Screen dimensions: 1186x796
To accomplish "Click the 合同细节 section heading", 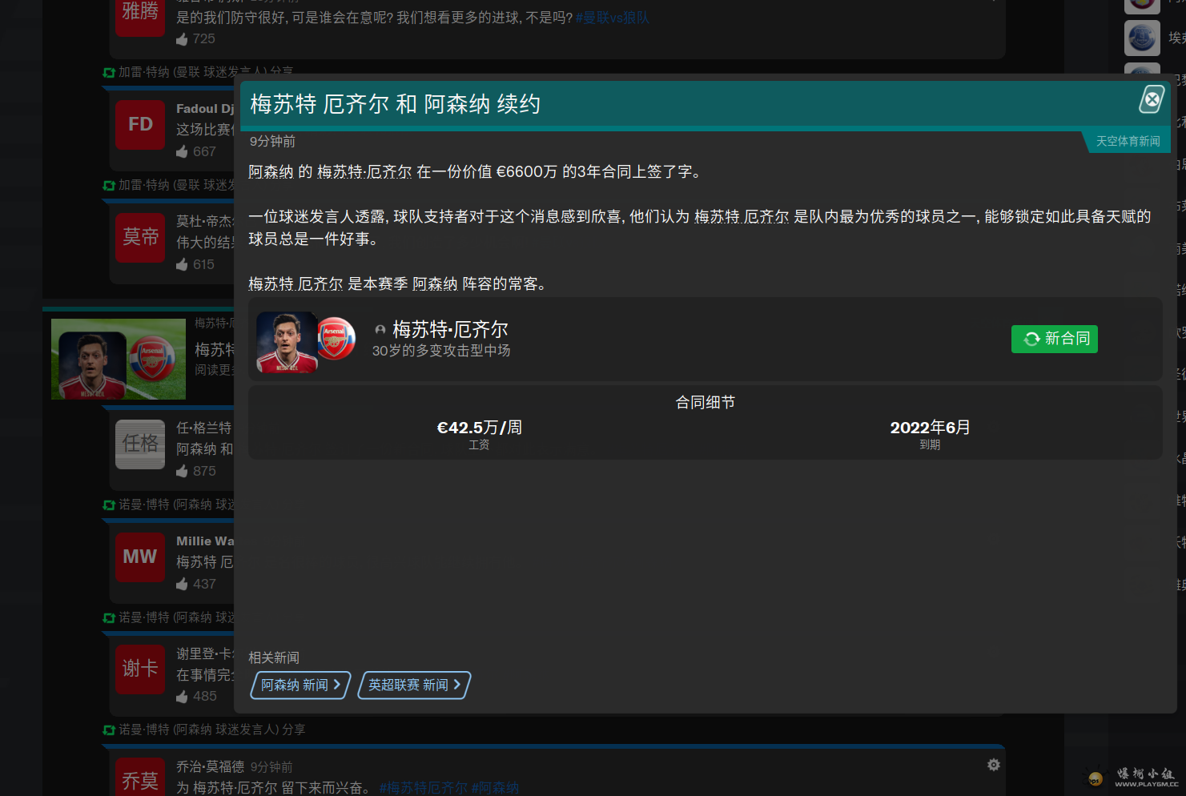I will click(x=705, y=402).
